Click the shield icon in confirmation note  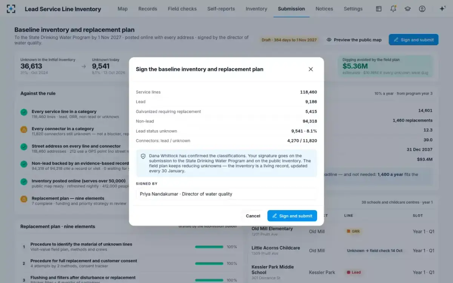(x=143, y=156)
